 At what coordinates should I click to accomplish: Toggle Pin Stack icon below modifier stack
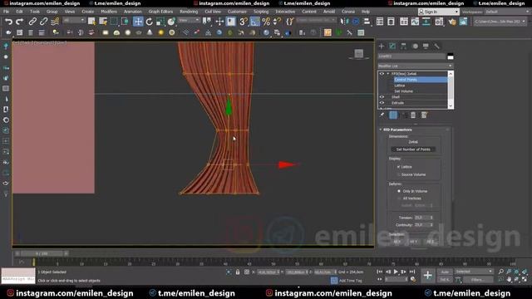[382, 115]
